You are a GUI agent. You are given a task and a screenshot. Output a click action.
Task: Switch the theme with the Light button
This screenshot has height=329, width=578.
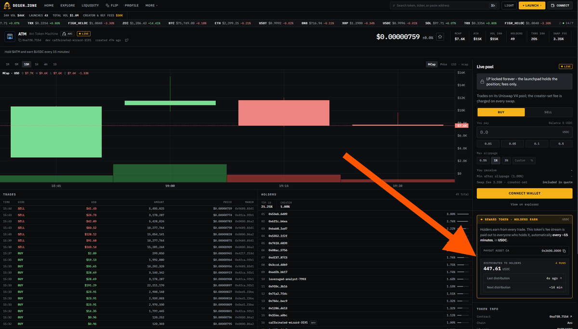pos(509,5)
